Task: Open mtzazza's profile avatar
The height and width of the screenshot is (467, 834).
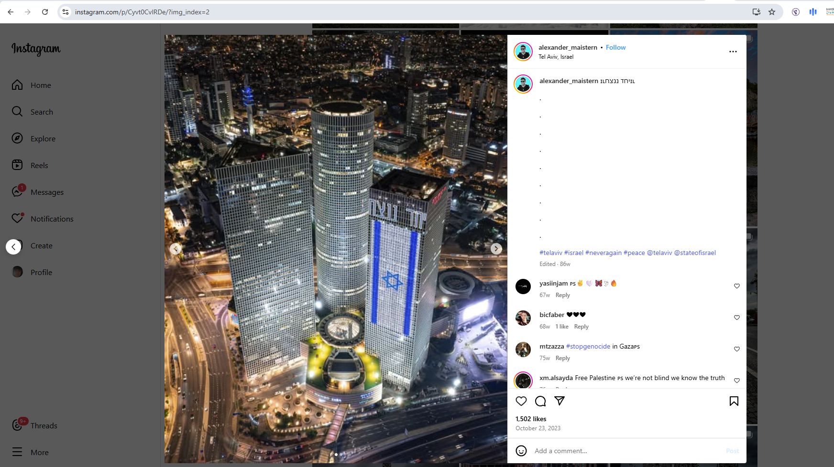Action: (x=523, y=350)
